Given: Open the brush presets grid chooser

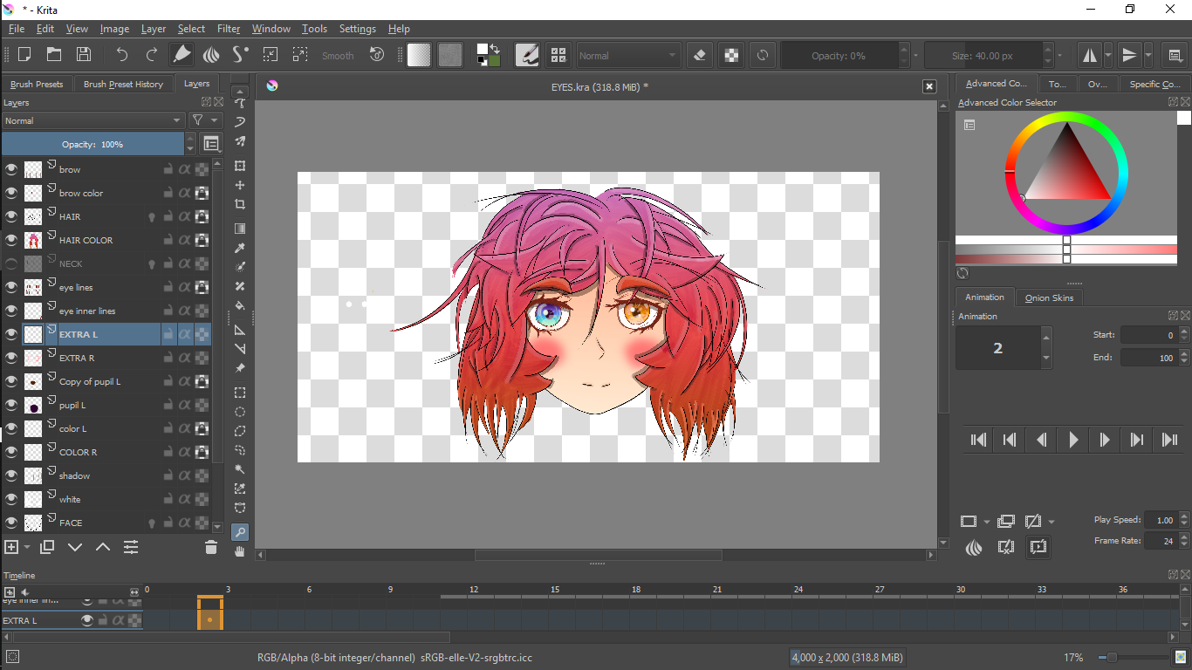Looking at the screenshot, I should point(558,55).
